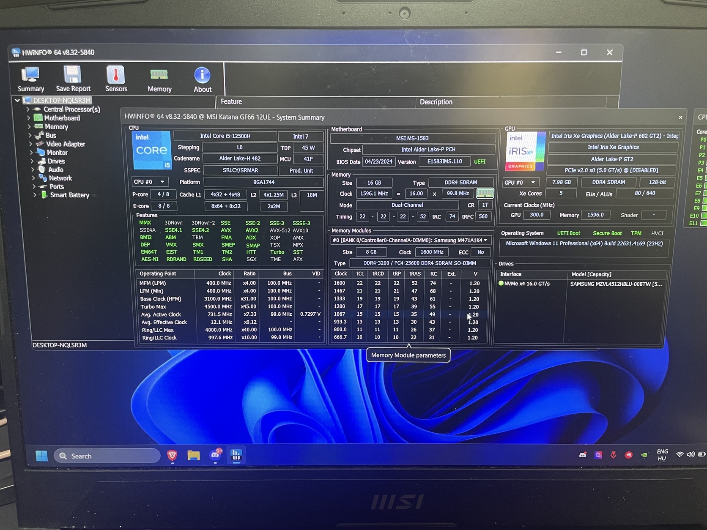The height and width of the screenshot is (530, 707).
Task: Expand the Memory tree node
Action: coord(29,126)
